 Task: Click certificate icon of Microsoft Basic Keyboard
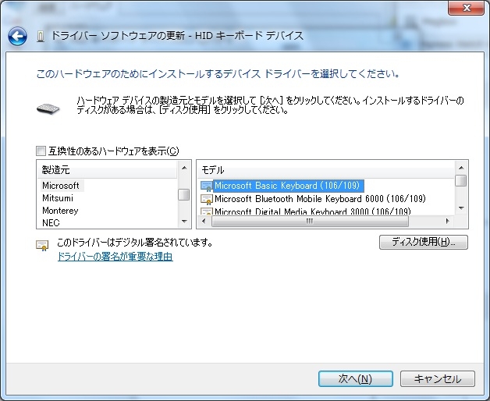(x=206, y=186)
